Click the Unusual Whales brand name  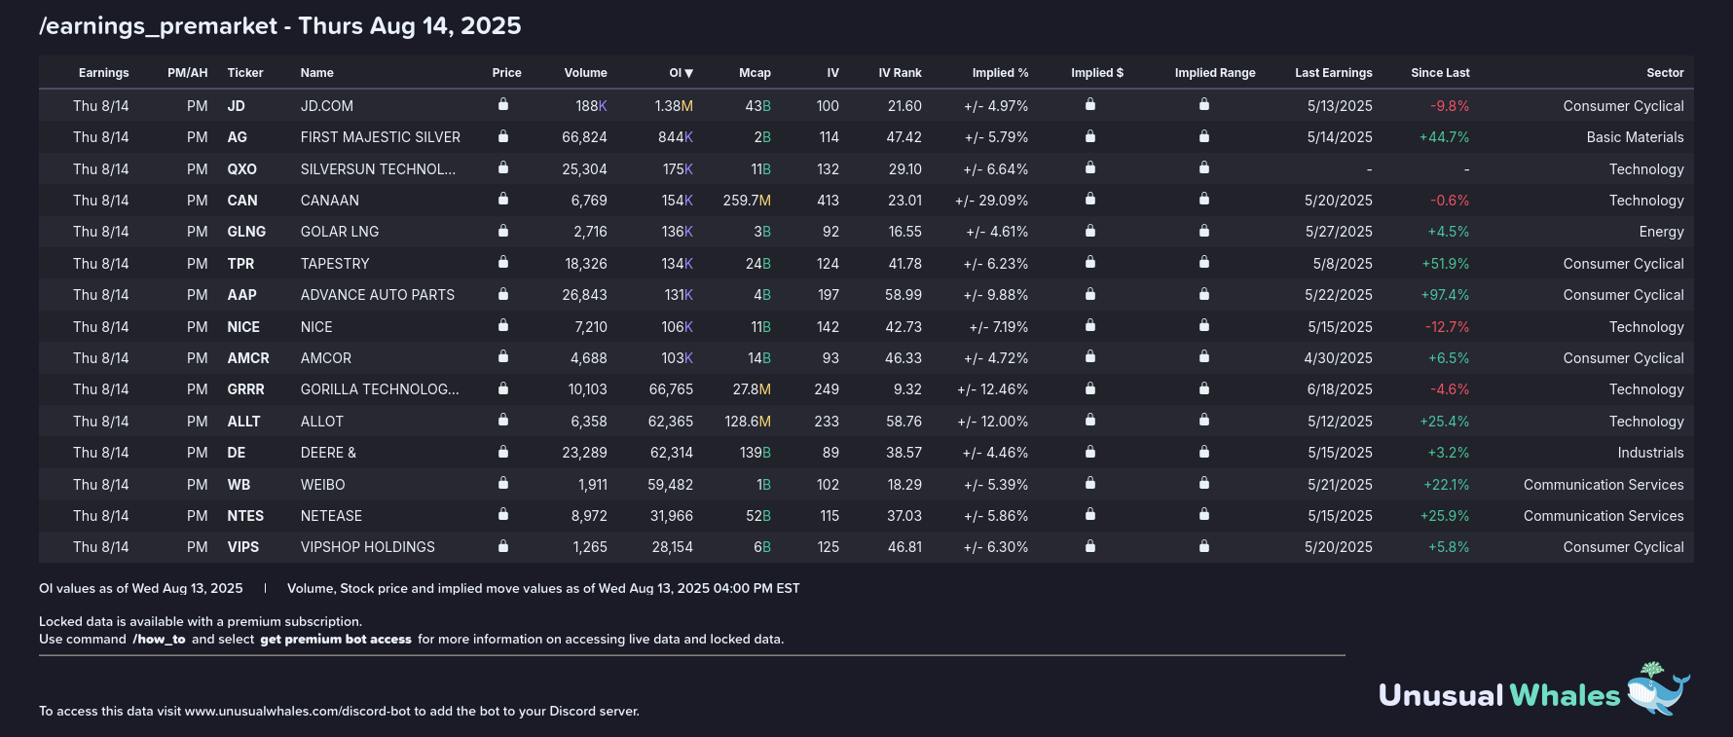(1499, 695)
